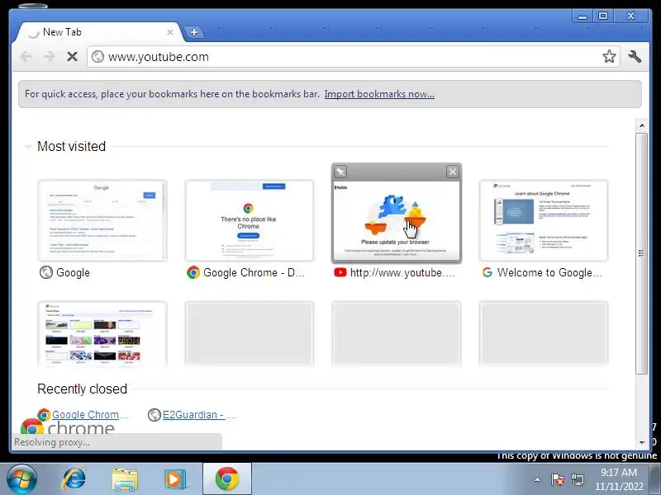
Task: Click the network tray icon
Action: click(577, 479)
